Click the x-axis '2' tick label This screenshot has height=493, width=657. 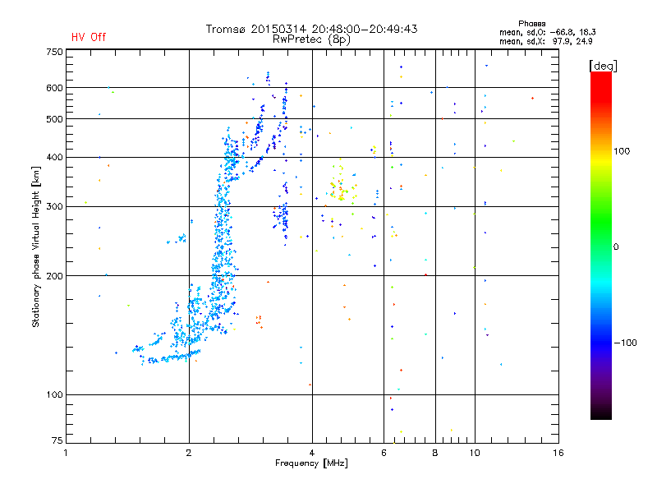click(189, 453)
